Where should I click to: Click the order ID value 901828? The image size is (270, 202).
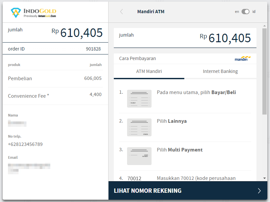(93, 49)
